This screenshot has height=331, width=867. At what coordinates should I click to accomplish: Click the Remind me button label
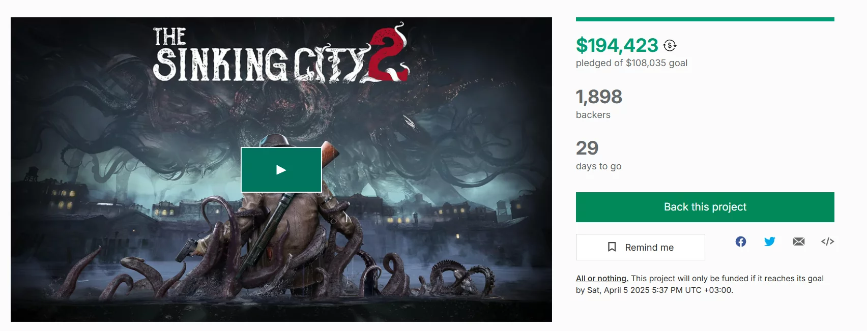(x=649, y=248)
